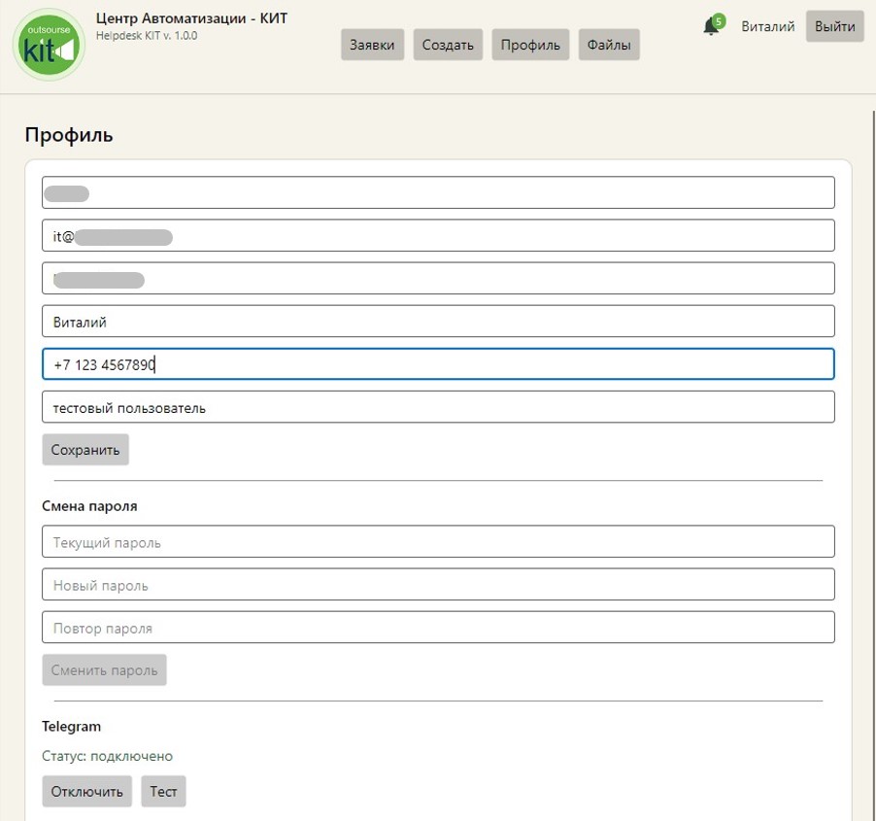Click the email field starting with it@
The width and height of the screenshot is (876, 821).
(x=438, y=235)
